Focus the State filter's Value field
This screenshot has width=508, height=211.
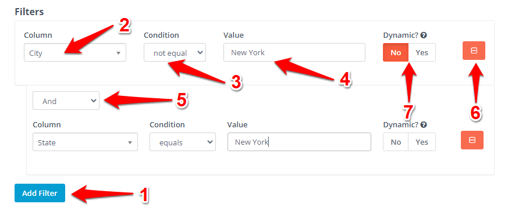point(299,142)
